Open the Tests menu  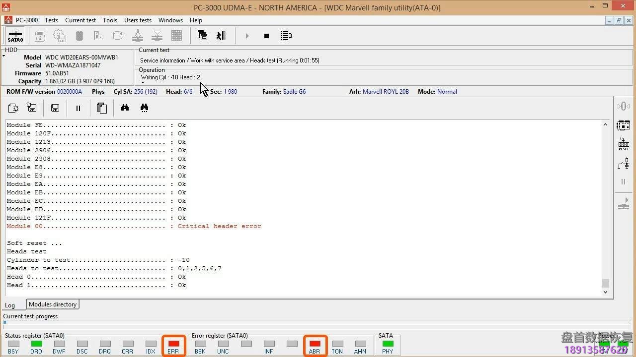point(51,20)
